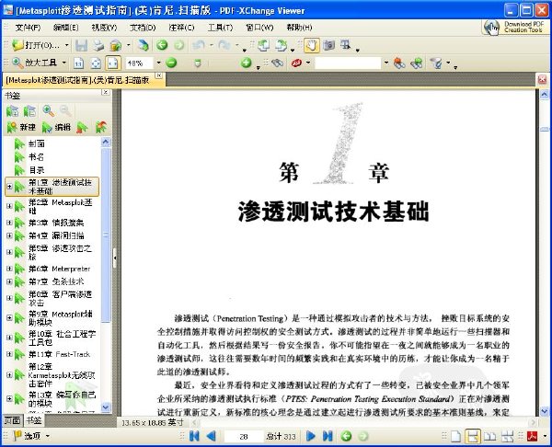
Task: Switch to single page layout
Action: [456, 437]
